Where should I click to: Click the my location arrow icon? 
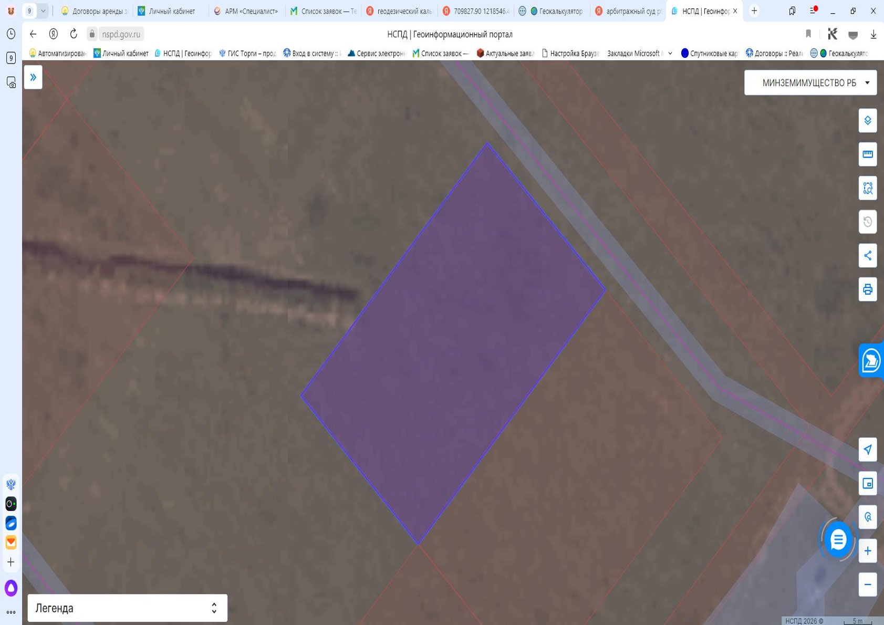point(868,450)
